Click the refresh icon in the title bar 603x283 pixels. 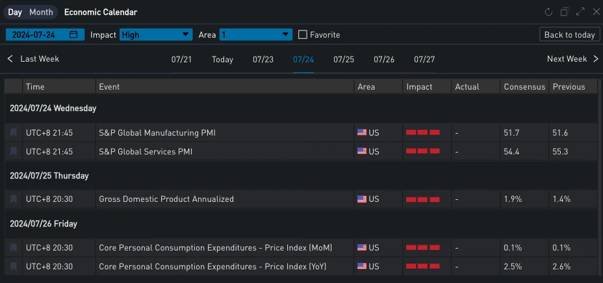[548, 12]
